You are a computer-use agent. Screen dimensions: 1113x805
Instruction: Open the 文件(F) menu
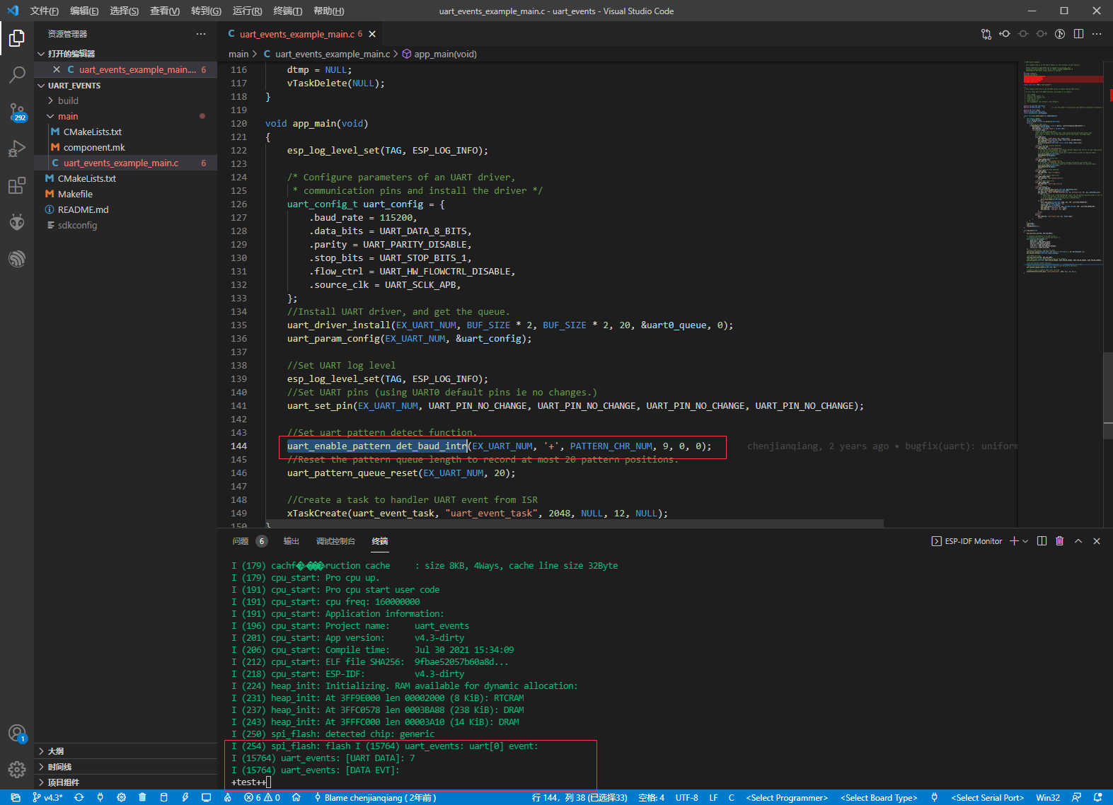44,11
